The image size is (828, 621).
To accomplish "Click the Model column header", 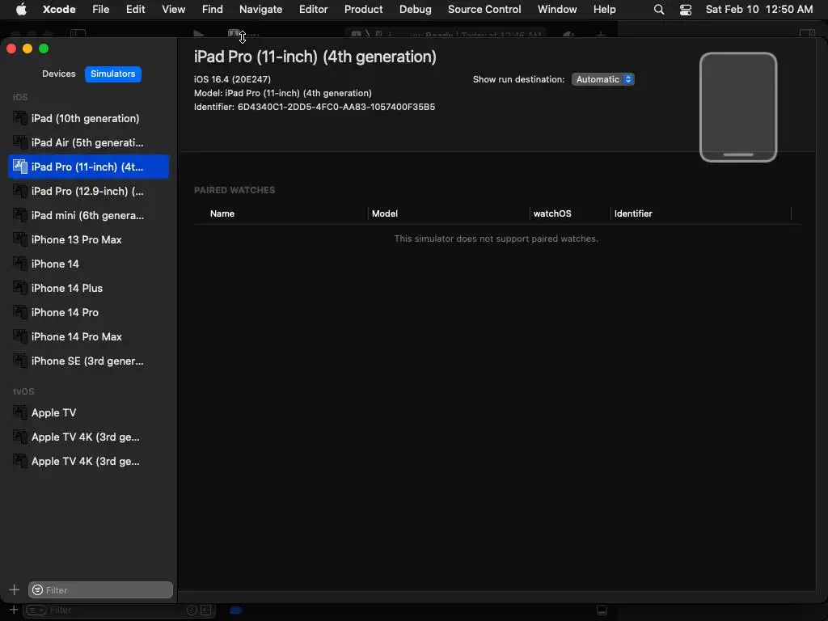I will tap(384, 213).
